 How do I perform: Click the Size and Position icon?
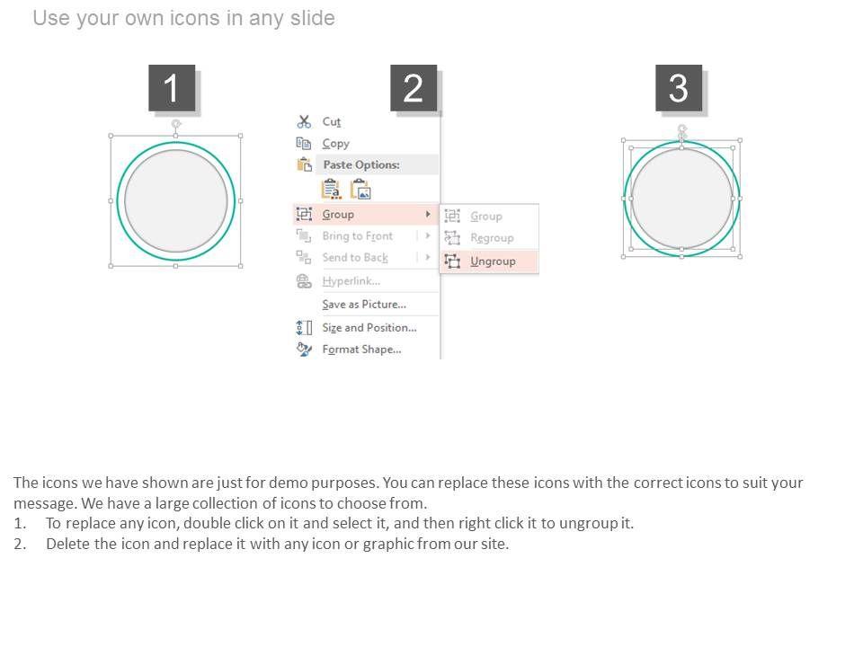point(304,328)
